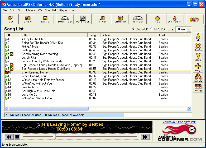Click the red stop marker on track 10
The height and width of the screenshot is (148, 206).
click(6, 73)
